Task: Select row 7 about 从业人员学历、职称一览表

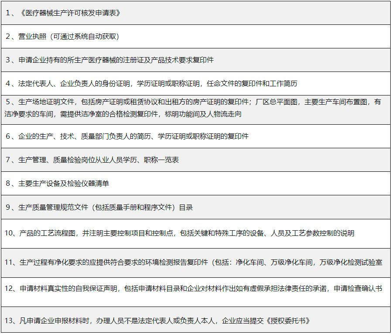Action: point(98,160)
